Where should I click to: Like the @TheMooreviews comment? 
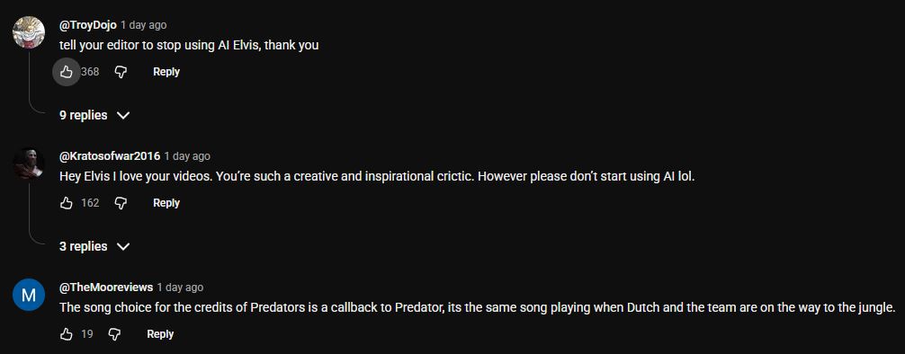[67, 334]
